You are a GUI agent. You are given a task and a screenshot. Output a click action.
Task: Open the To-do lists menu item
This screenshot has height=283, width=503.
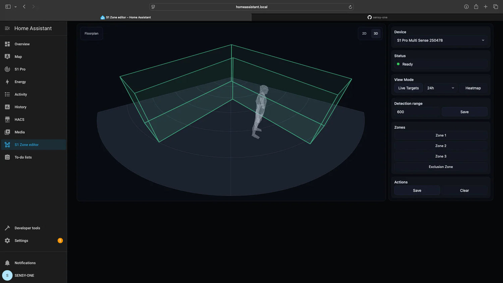pyautogui.click(x=23, y=157)
